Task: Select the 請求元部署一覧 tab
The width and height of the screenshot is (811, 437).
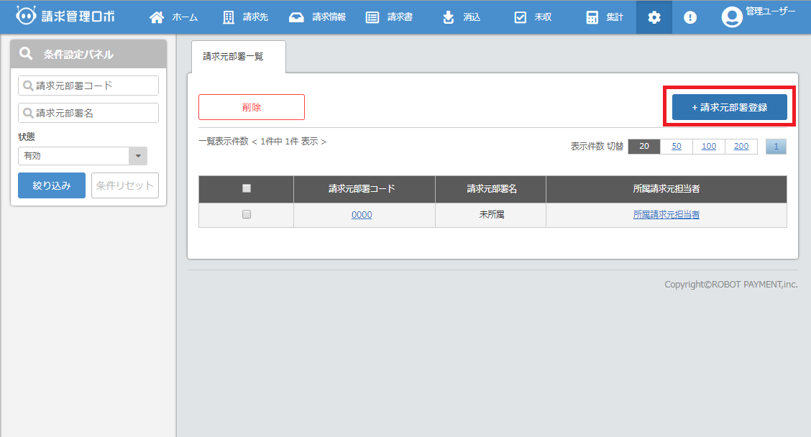Action: (x=239, y=56)
